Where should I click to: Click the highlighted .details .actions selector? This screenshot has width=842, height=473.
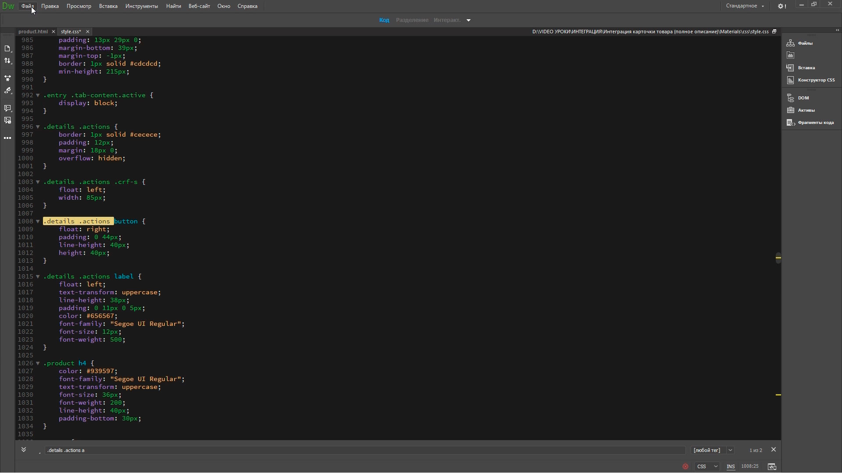pyautogui.click(x=78, y=221)
